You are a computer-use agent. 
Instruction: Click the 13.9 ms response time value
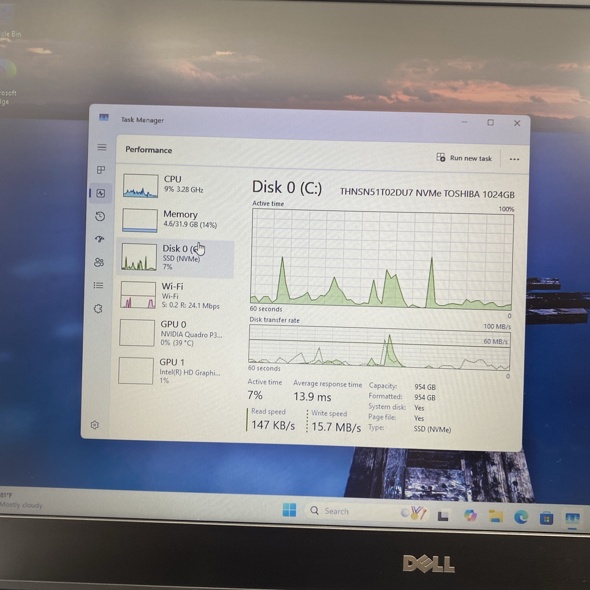click(x=312, y=397)
